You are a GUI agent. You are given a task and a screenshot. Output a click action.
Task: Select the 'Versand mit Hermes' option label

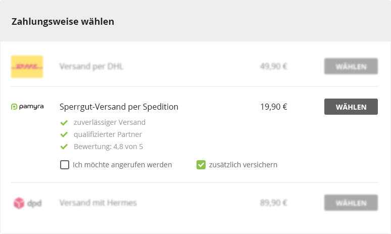pyautogui.click(x=98, y=203)
